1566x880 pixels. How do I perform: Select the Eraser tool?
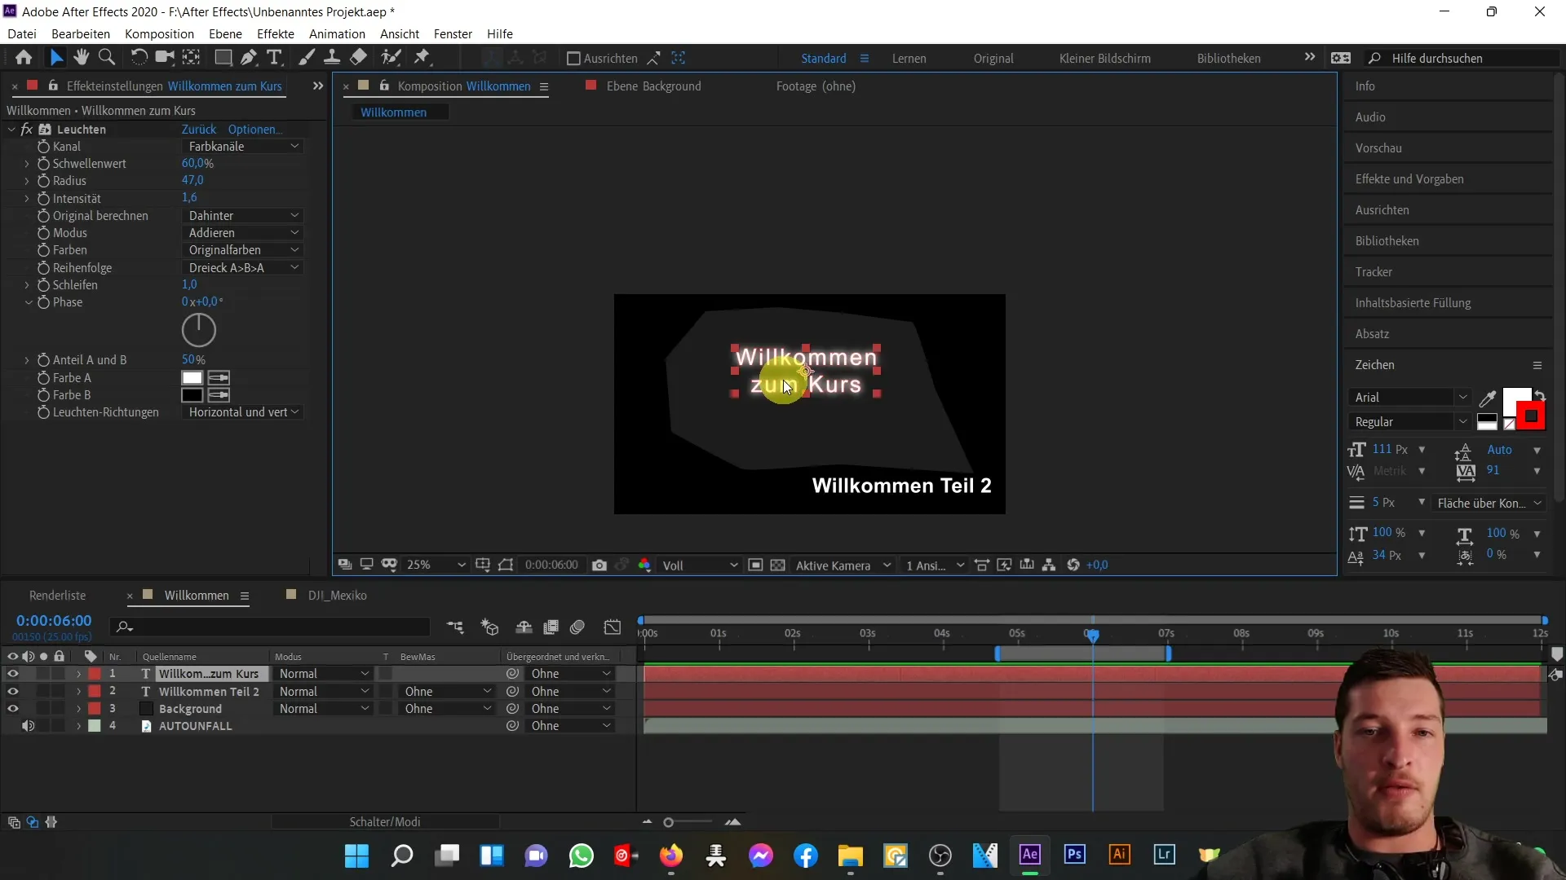[358, 58]
